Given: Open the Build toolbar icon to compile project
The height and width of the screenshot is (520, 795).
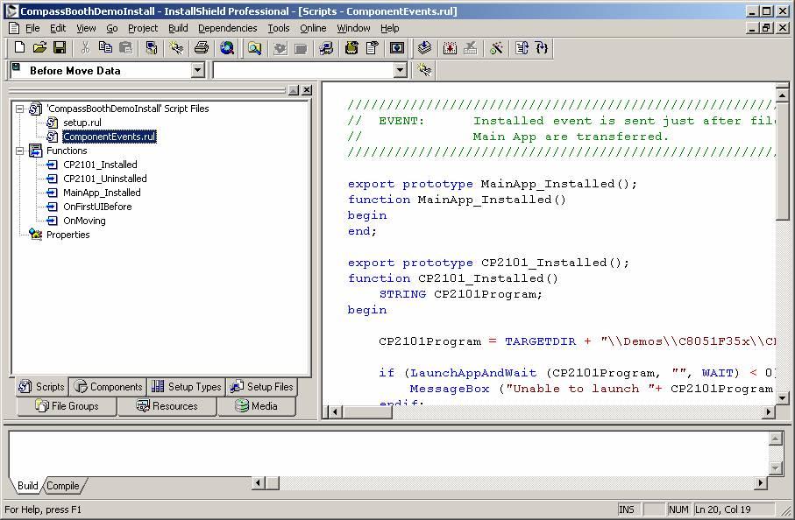Looking at the screenshot, I should click(x=423, y=48).
